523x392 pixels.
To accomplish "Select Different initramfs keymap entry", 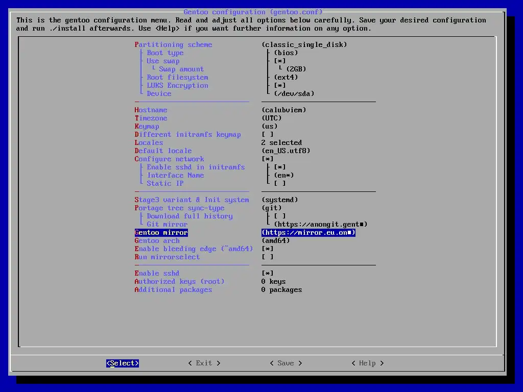I will pos(188,134).
